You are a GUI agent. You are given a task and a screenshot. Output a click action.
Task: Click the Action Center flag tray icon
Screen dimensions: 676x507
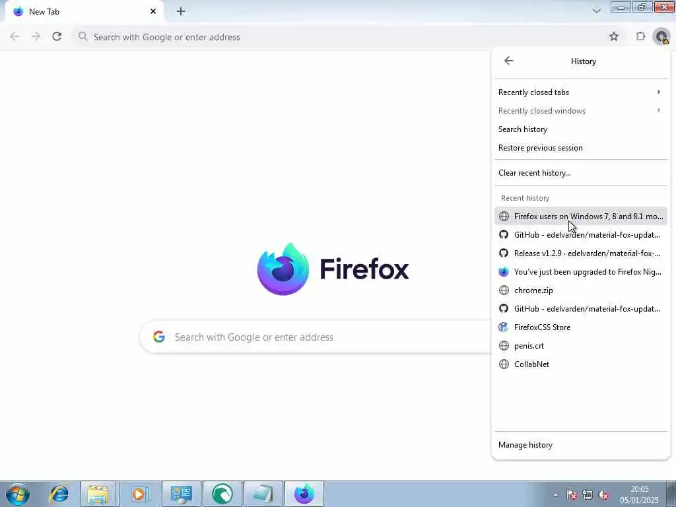(x=572, y=494)
